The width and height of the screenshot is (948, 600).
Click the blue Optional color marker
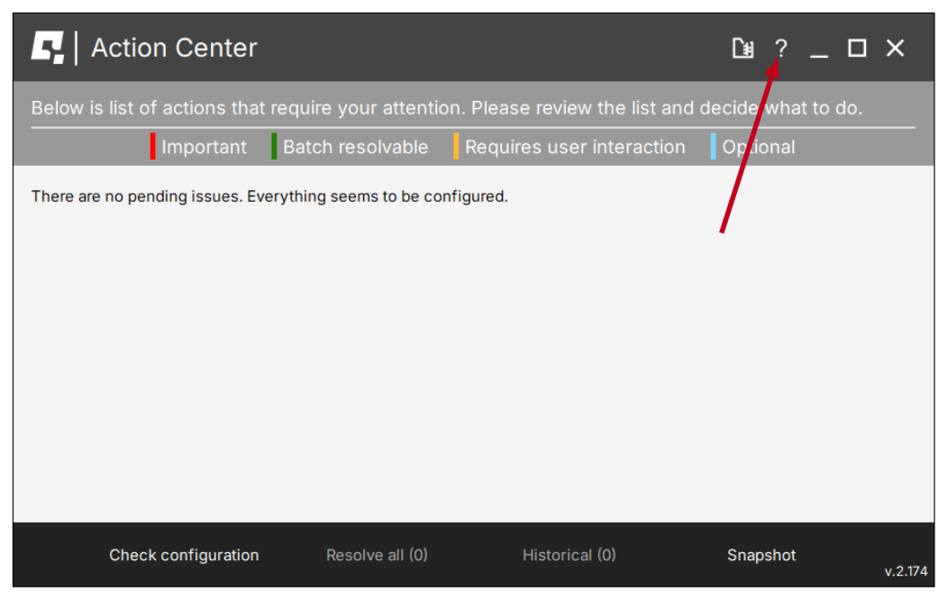[713, 147]
